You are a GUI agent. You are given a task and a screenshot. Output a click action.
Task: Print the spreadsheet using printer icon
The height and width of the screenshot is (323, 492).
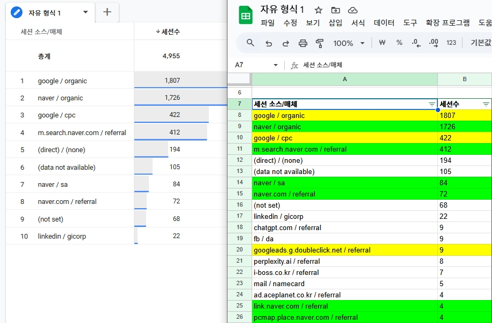pos(303,43)
